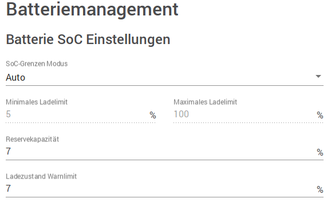Click the percent sign next to Maximales Ladelimit
The image size is (335, 206).
point(320,115)
